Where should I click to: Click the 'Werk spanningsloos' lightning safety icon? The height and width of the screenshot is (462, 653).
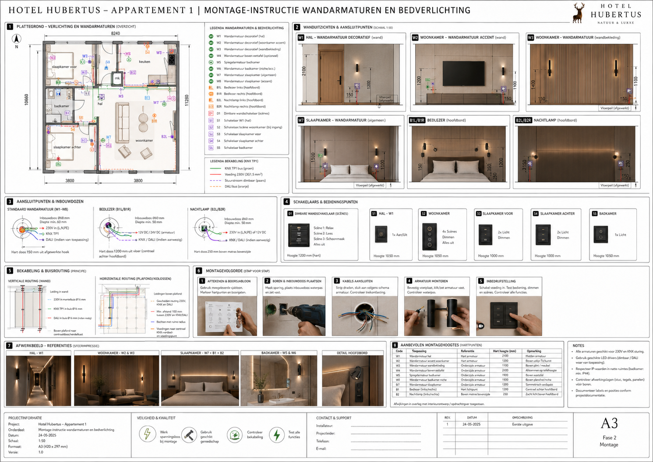(148, 434)
